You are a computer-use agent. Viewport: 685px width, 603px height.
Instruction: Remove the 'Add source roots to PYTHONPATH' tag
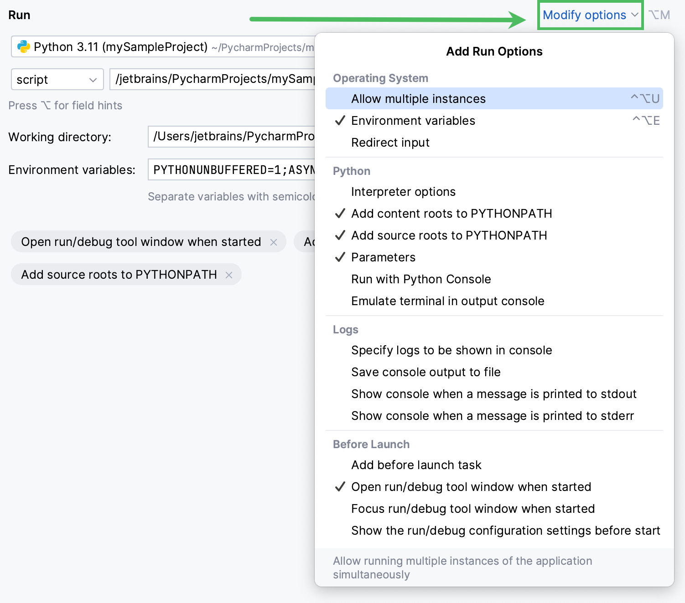point(229,275)
